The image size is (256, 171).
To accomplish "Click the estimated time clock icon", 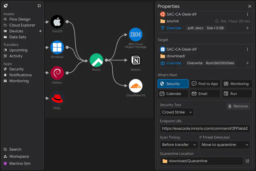I will click(x=217, y=21).
